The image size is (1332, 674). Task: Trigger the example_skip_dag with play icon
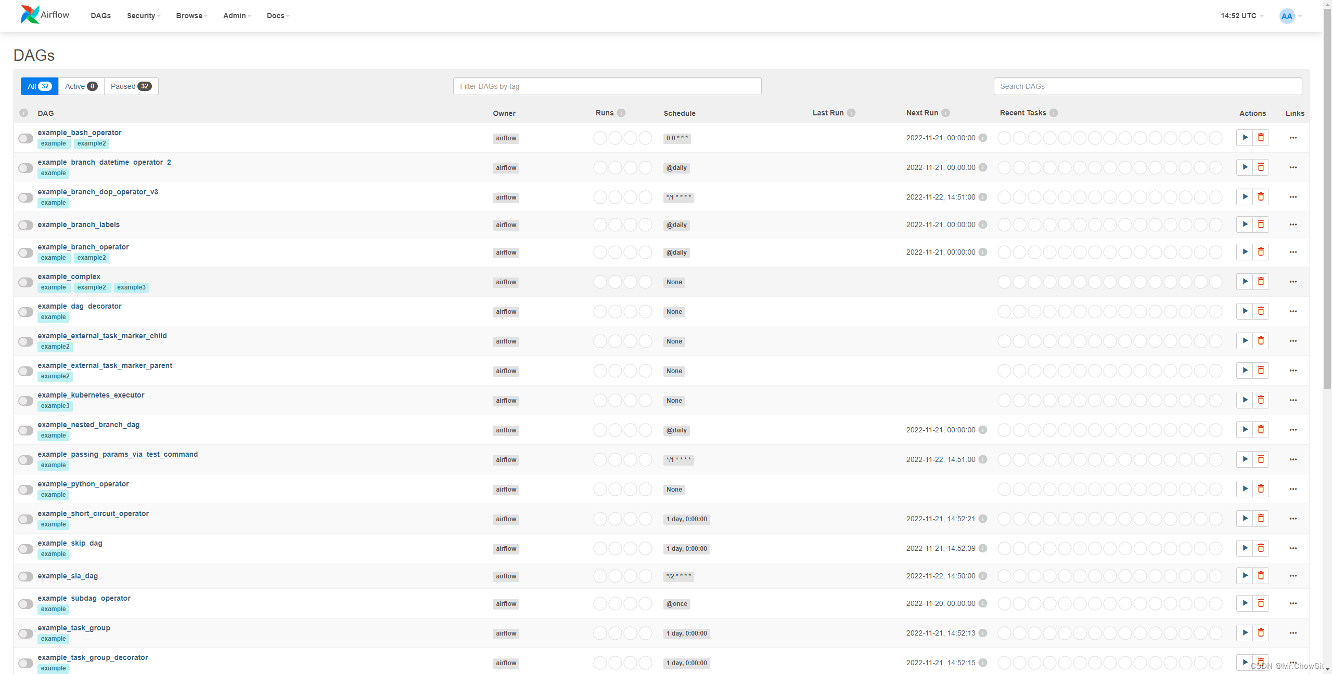(x=1245, y=548)
